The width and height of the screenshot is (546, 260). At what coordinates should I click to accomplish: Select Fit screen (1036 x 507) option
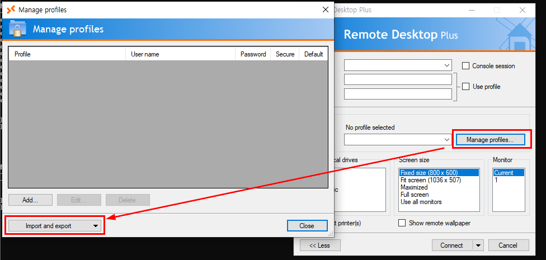(439, 180)
